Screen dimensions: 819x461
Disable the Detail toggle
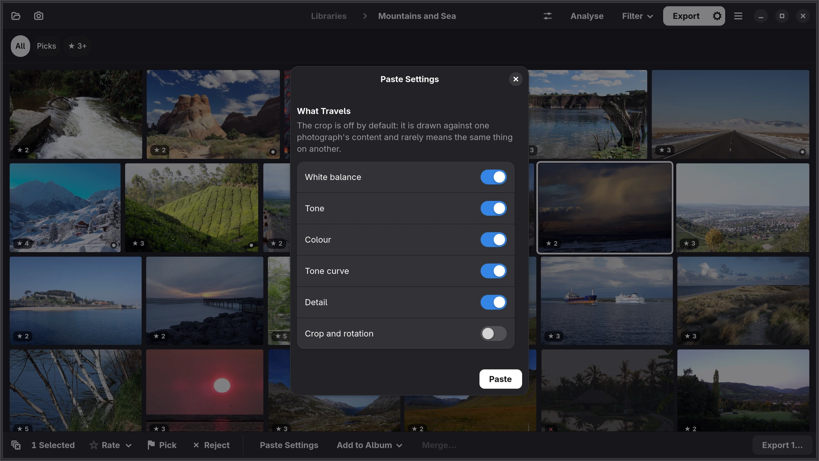pos(493,302)
